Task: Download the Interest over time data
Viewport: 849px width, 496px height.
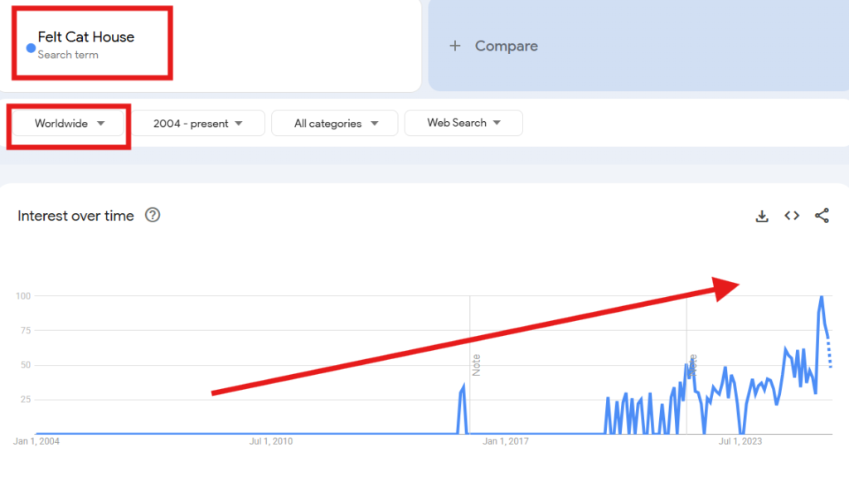Action: point(762,216)
